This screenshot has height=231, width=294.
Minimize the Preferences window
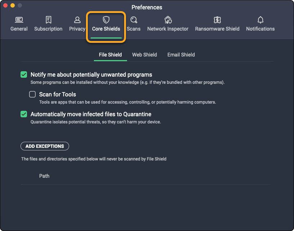[x=13, y=6]
